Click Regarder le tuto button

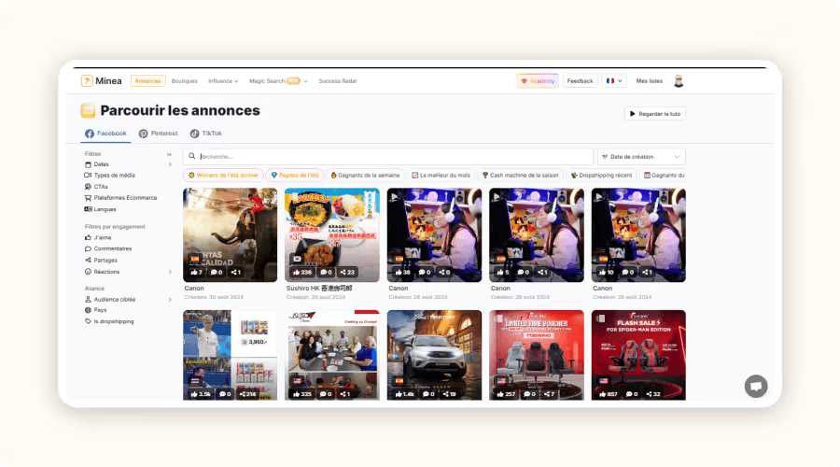click(x=654, y=114)
